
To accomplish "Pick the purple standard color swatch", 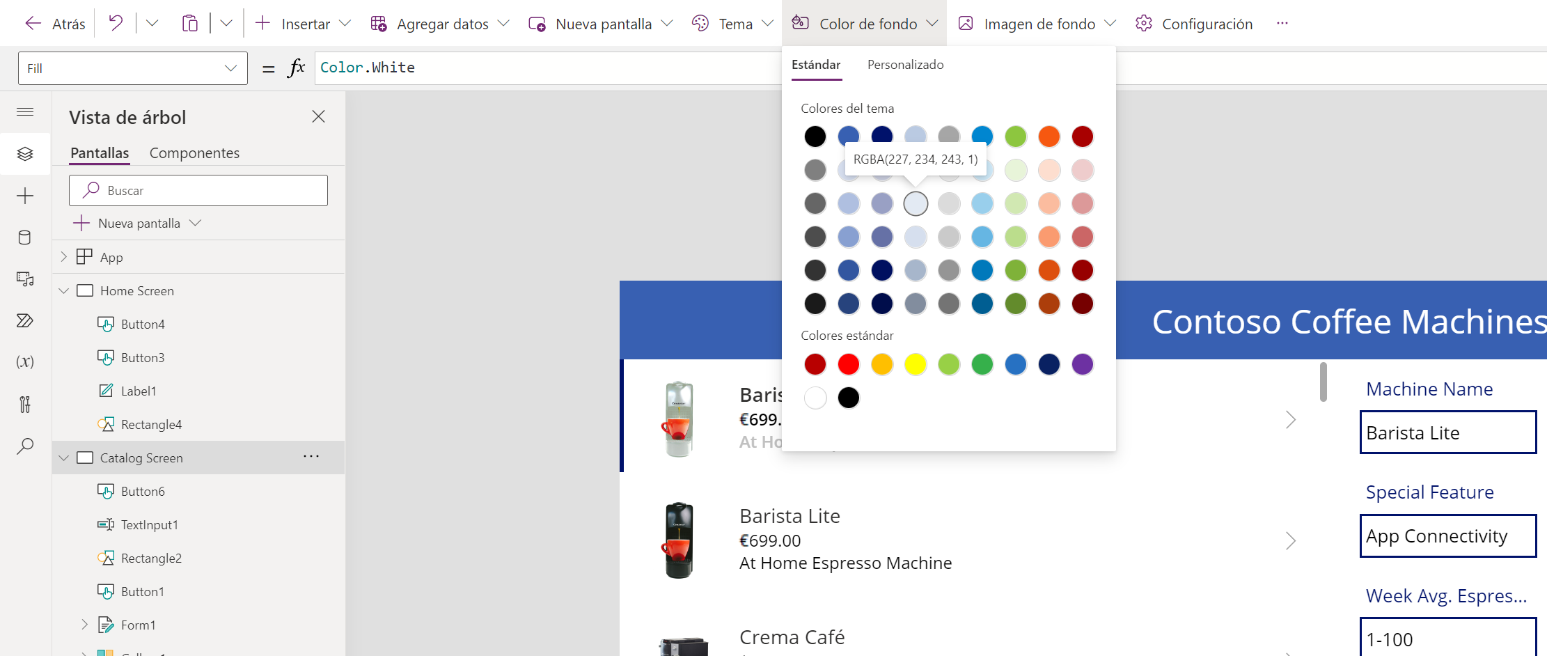I will [x=1082, y=364].
